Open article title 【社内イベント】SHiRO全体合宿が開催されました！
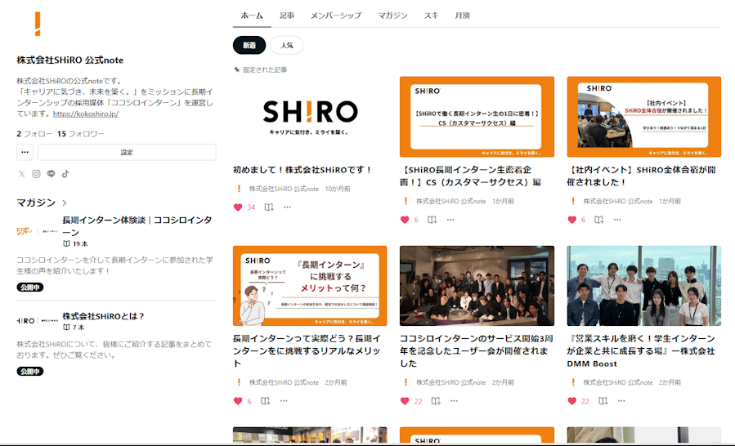Viewport: 735px width, 446px height. (641, 176)
